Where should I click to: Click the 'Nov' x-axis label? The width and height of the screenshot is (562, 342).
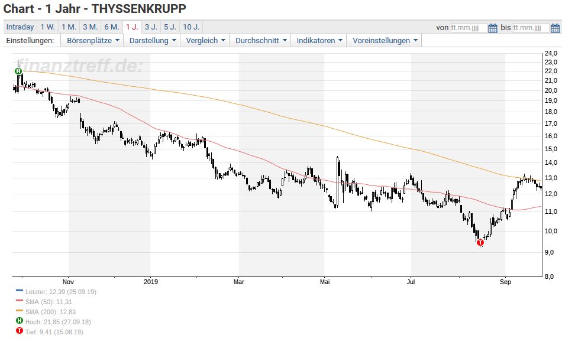coord(68,282)
